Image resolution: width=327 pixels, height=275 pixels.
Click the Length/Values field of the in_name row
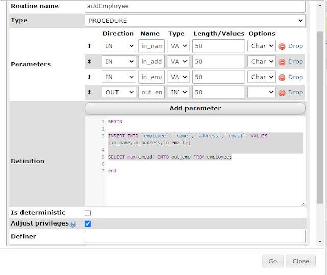pos(218,46)
